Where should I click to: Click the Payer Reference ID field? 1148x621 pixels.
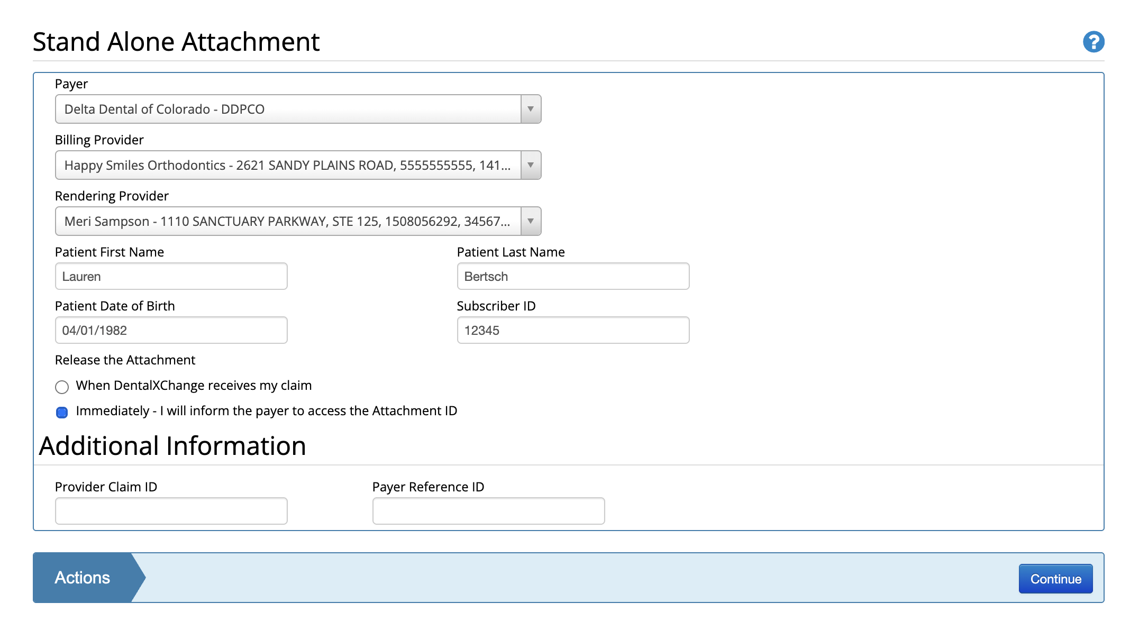[488, 511]
